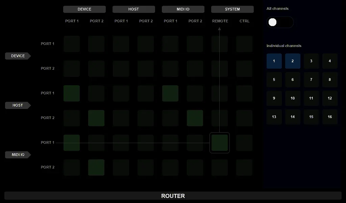Enable route Host Port 1 to Host Port 2
Viewport: 346px width, 203px height.
(x=146, y=93)
